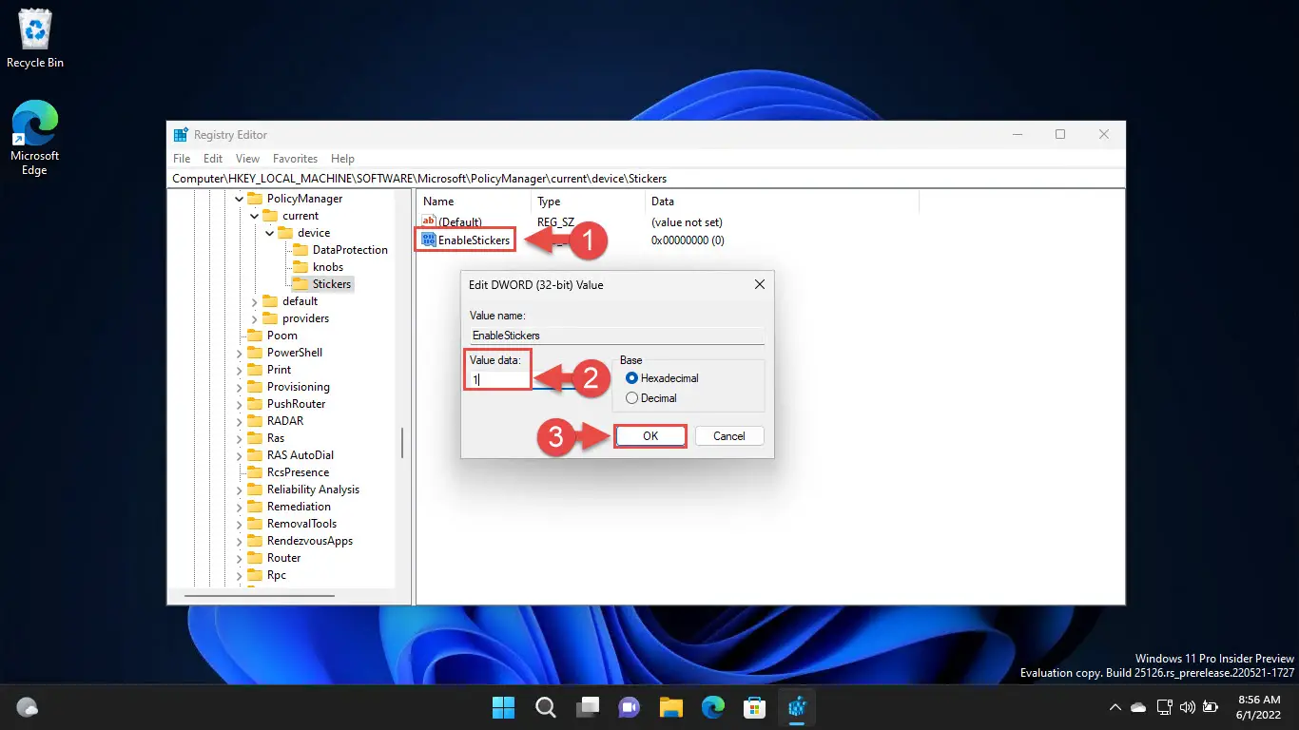1299x730 pixels.
Task: Click the Value data input field
Action: (x=534, y=379)
